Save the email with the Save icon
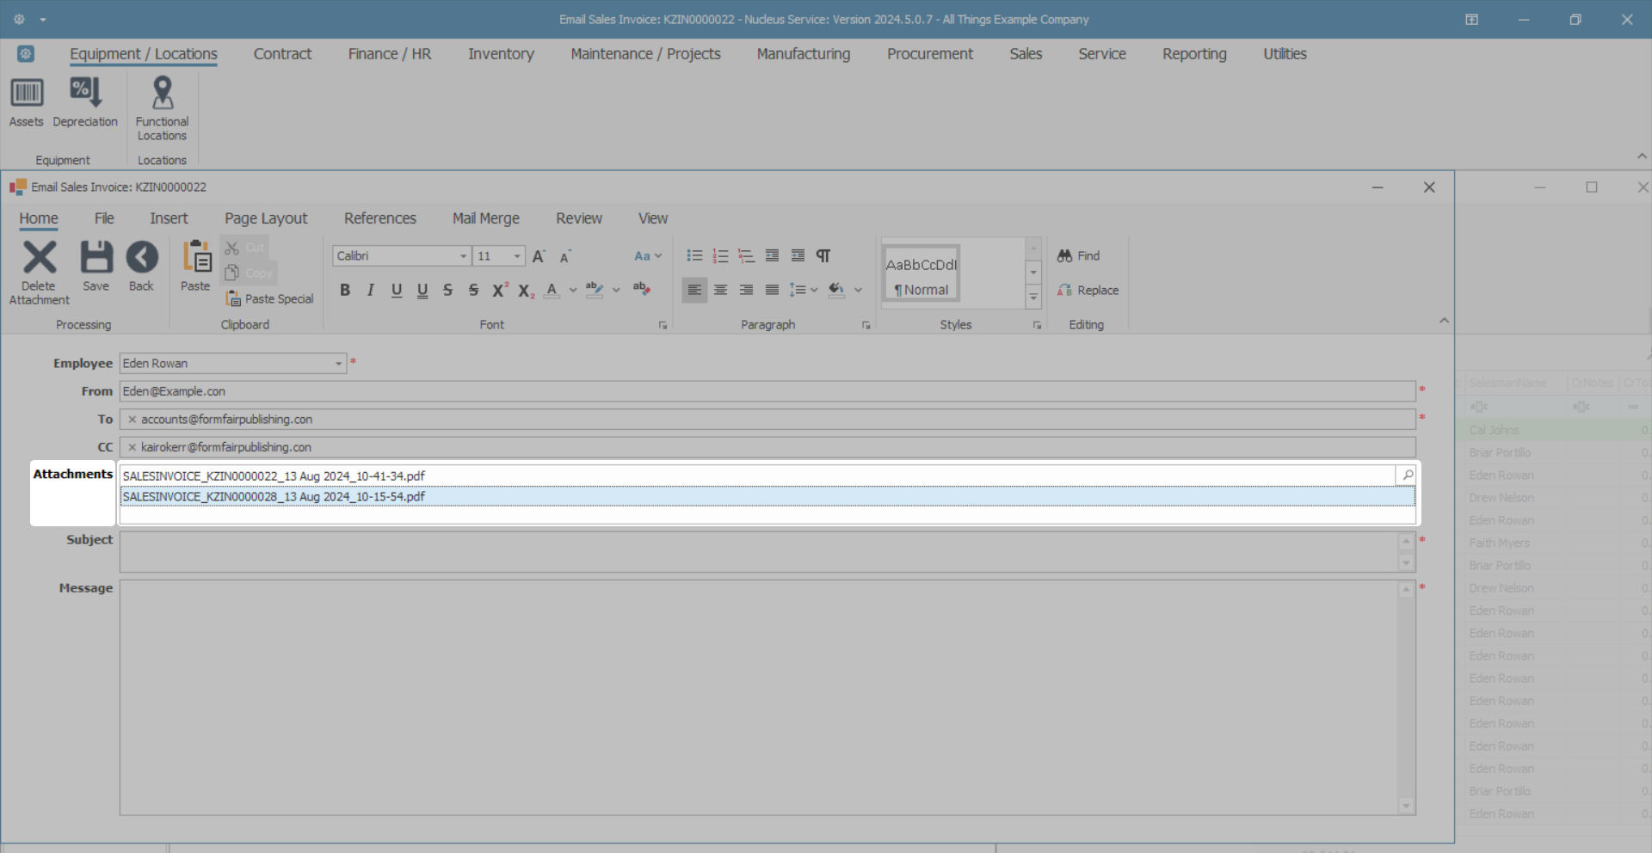Screen dimensions: 1652x853 click(96, 258)
